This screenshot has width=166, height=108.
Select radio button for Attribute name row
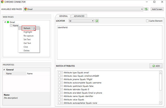tap(62, 96)
